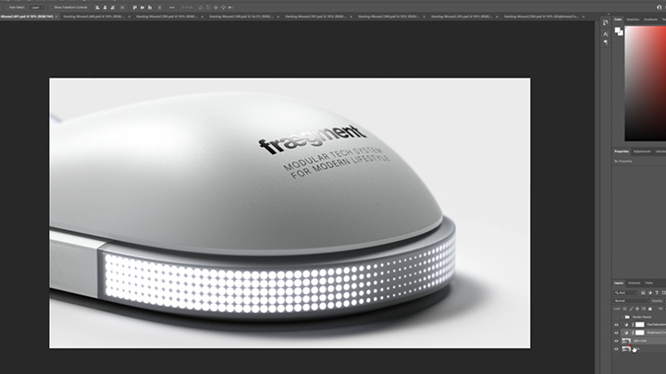The height and width of the screenshot is (374, 666).
Task: Pick a color in the red color field
Action: coord(646,83)
